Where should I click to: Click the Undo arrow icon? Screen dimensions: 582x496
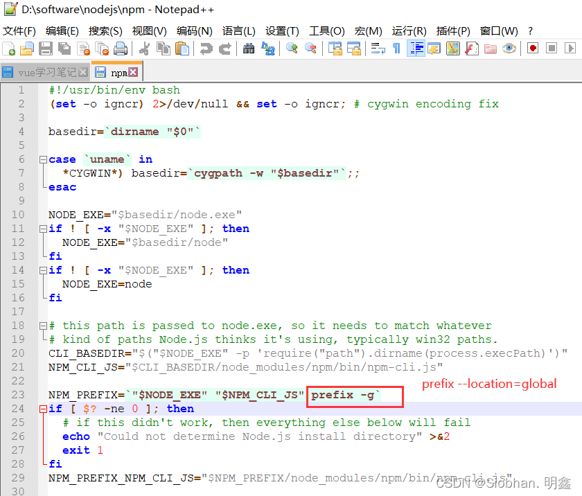click(x=206, y=48)
